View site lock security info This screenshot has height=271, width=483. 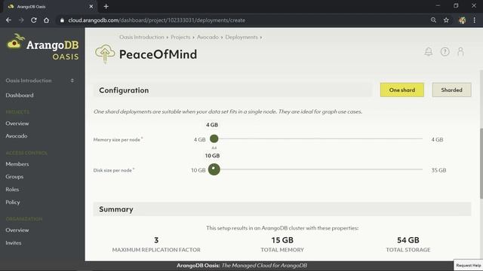tap(62, 20)
